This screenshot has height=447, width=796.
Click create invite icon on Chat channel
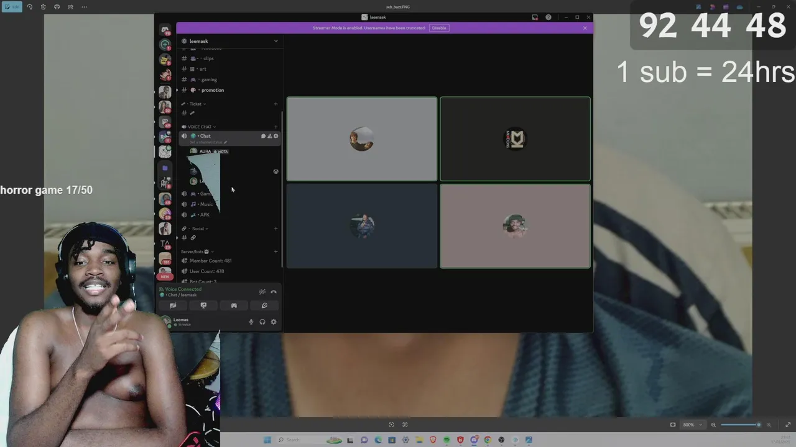pos(269,136)
